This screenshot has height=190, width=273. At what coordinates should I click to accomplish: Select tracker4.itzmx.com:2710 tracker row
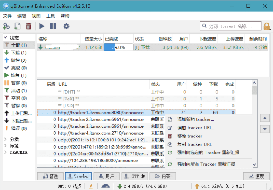(x=101, y=133)
